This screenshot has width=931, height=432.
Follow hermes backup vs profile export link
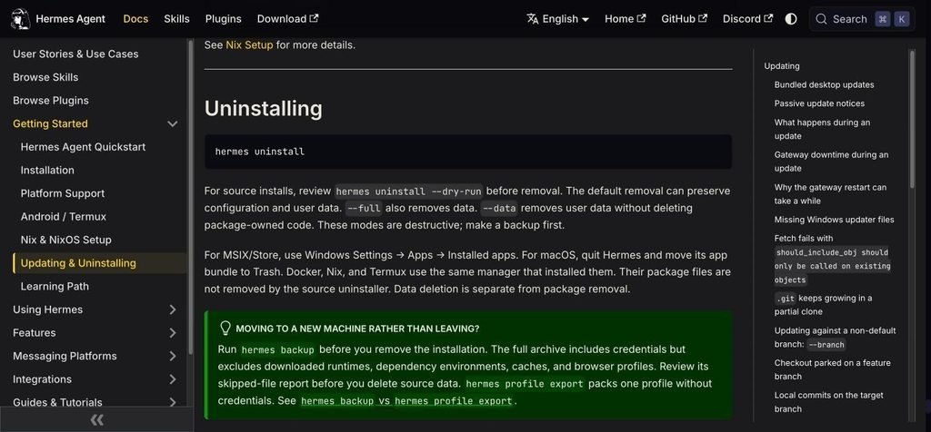coord(406,400)
